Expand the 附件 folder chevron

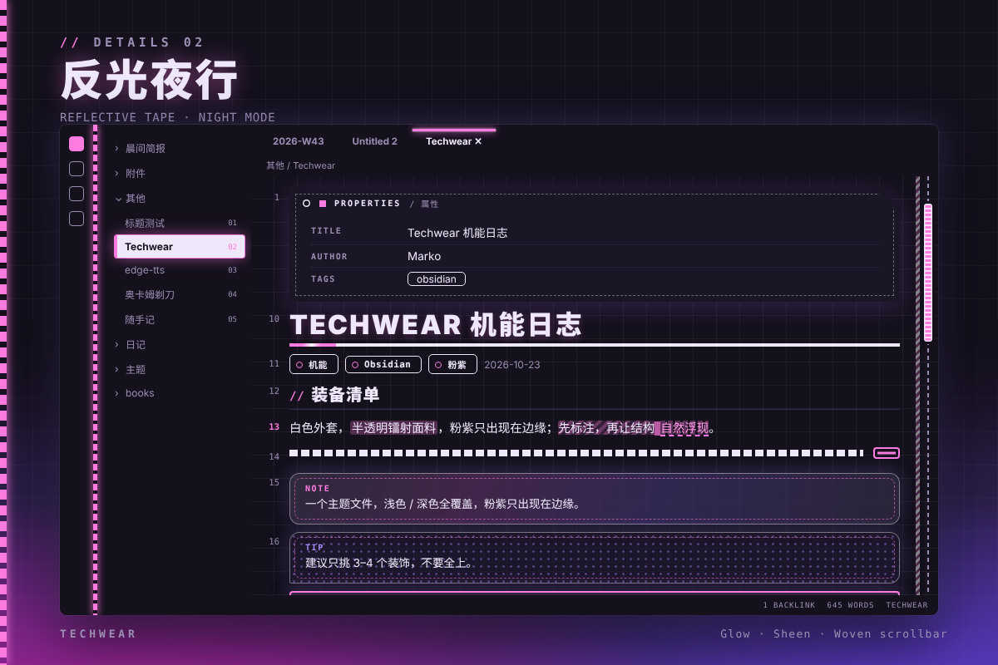pos(117,173)
